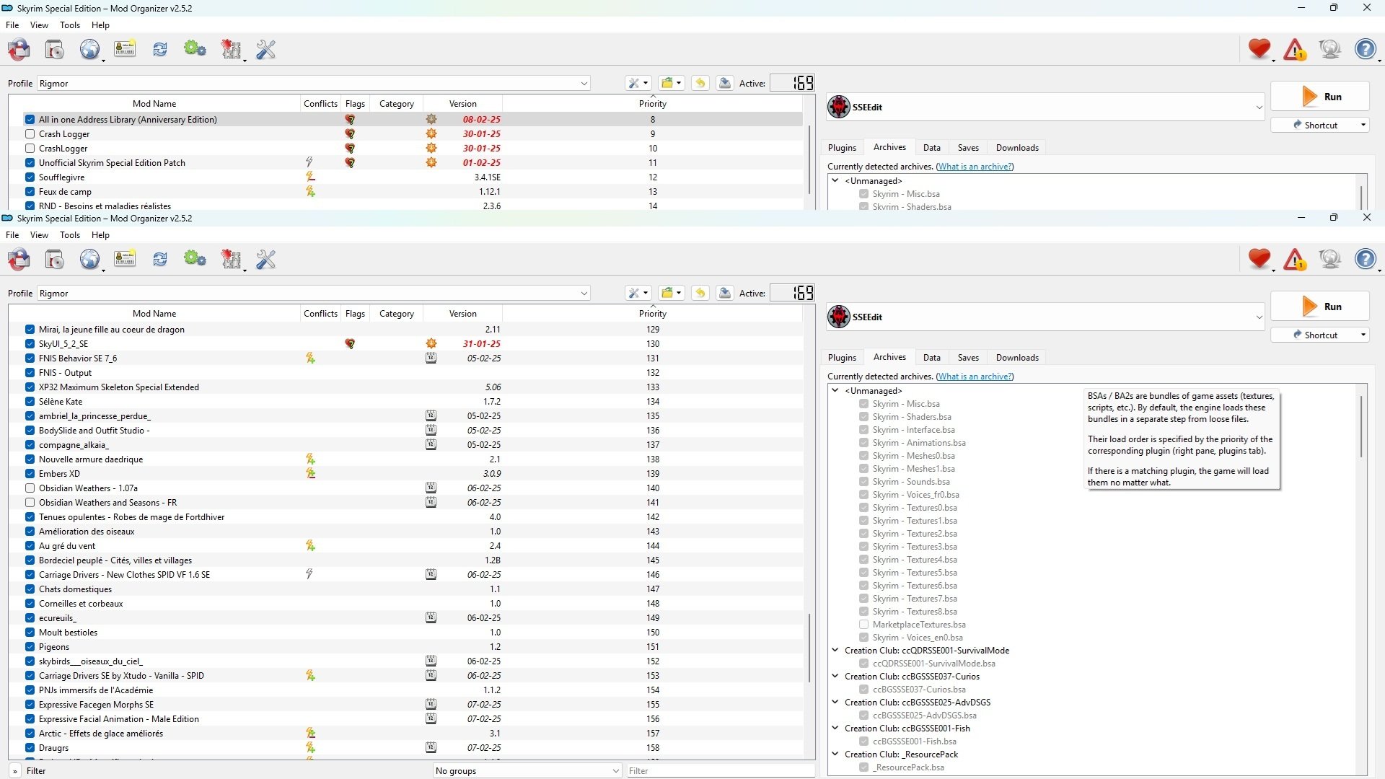
Task: Sort by Mod Name column header in front window
Action: [154, 314]
